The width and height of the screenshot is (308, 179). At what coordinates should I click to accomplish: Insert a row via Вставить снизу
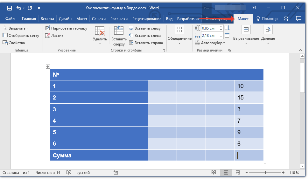click(x=145, y=28)
